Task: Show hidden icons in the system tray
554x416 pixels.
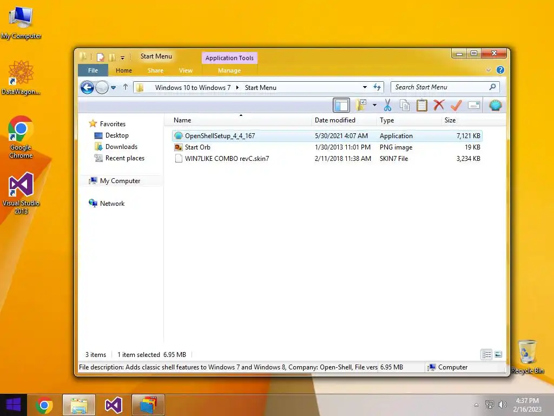Action: tap(476, 405)
